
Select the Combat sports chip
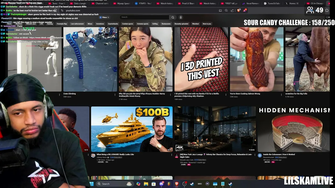[x=127, y=24]
